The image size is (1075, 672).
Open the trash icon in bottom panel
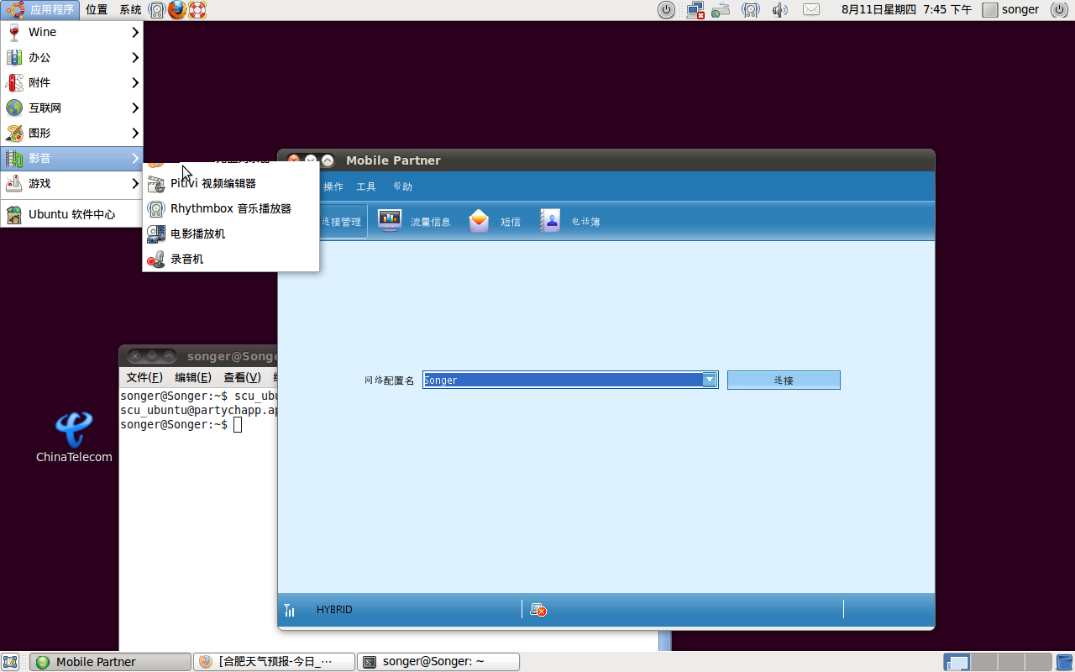pyautogui.click(x=1063, y=662)
